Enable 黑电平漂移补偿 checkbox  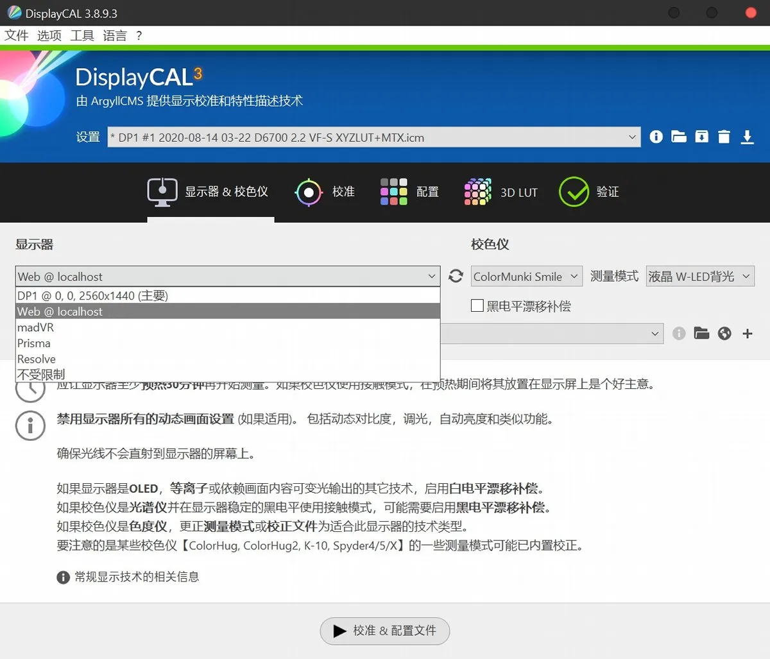point(477,305)
